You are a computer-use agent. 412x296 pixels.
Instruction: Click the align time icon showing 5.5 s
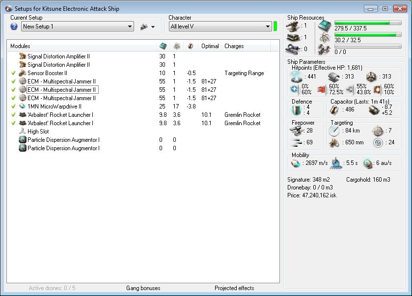point(336,163)
